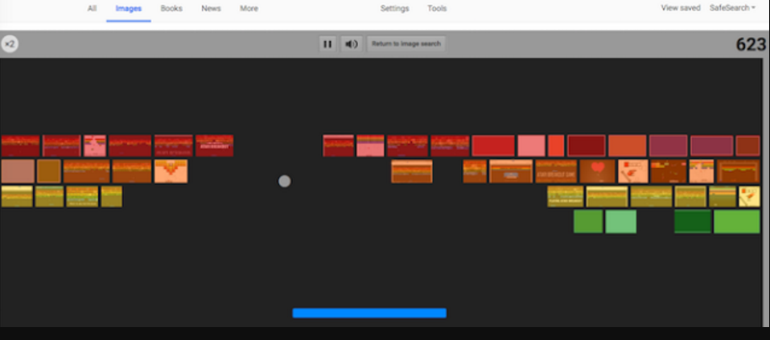Mute the game sound with speaker icon
This screenshot has height=340, width=770.
pyautogui.click(x=351, y=43)
